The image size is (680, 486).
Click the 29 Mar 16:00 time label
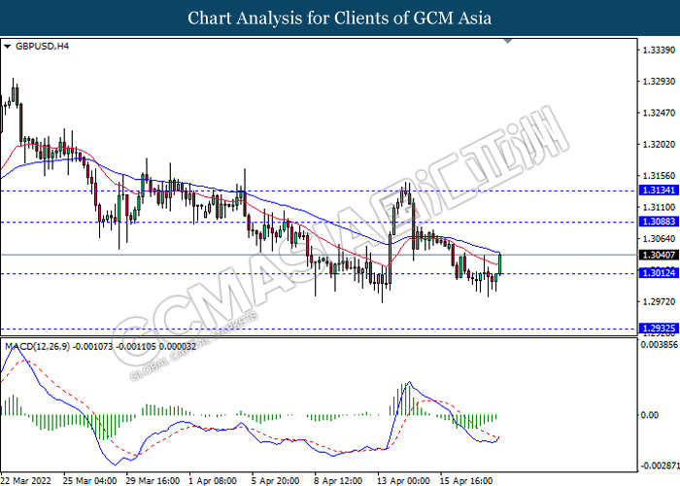coord(153,480)
